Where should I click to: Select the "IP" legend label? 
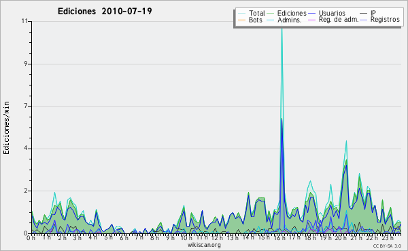click(373, 13)
